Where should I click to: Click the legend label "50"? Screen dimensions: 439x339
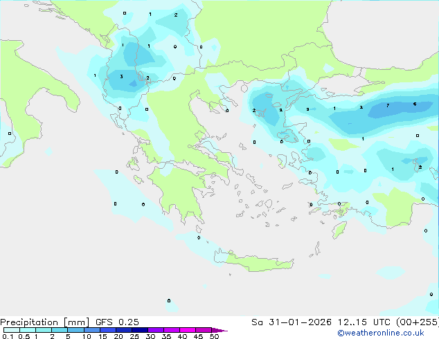pyautogui.click(x=214, y=336)
